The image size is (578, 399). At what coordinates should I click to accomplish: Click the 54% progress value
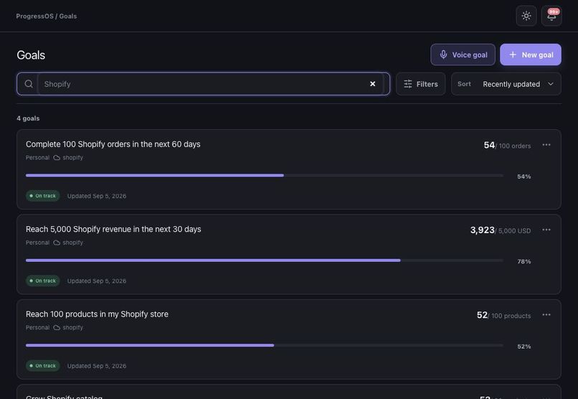point(523,177)
